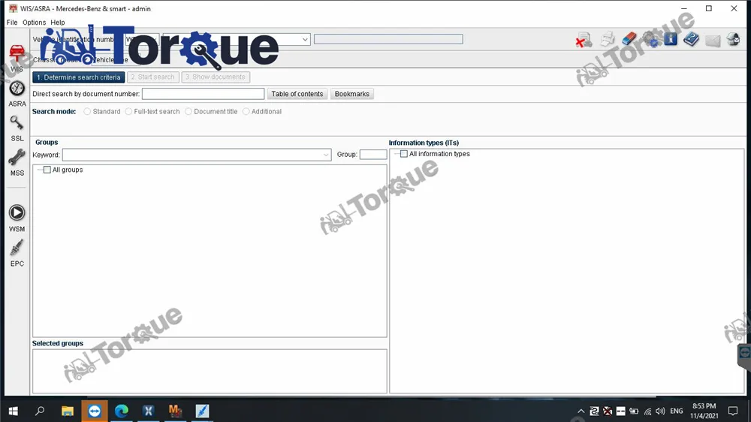Open the ASRA module in the sidebar

tap(17, 95)
